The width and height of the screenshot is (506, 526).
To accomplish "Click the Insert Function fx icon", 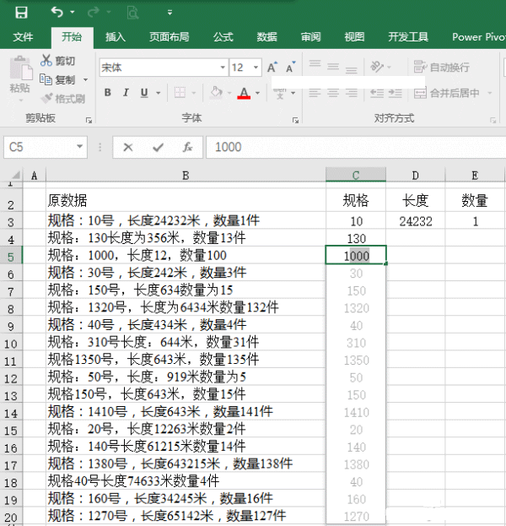I will (188, 147).
